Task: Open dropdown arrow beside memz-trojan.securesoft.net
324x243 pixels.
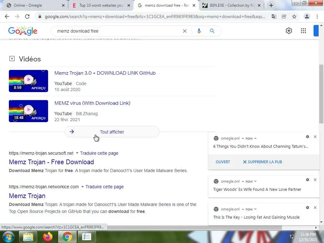Action: 77,153
